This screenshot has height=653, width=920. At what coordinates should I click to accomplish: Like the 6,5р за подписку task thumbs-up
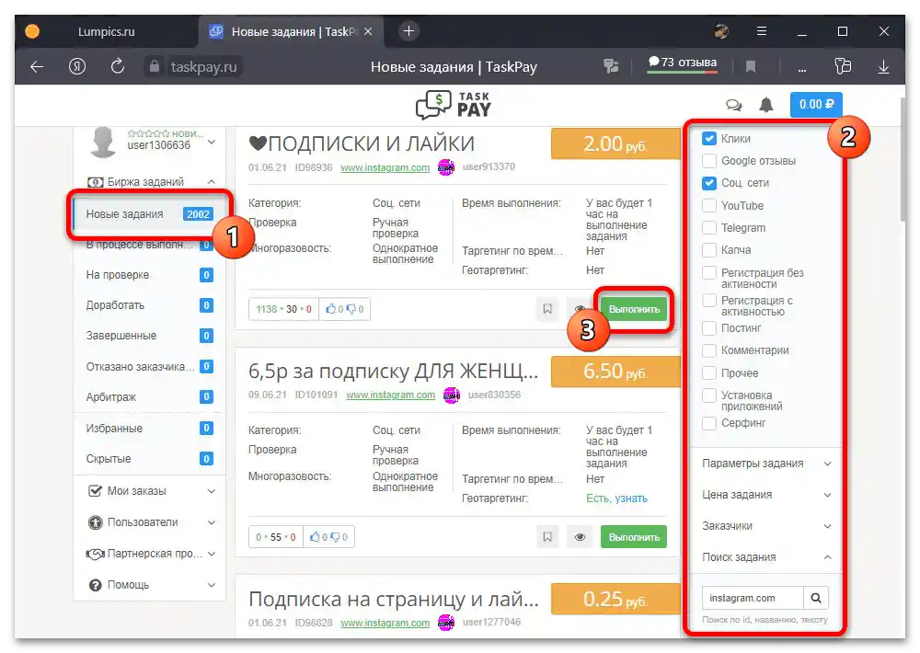[x=315, y=537]
